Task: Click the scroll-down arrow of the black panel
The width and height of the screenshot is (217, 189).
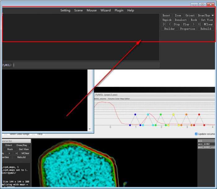Action: coord(90,129)
